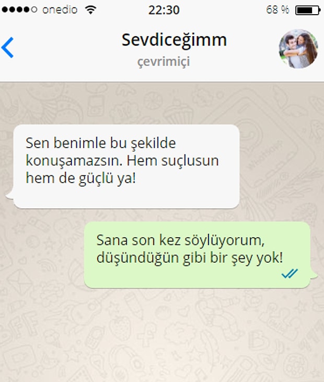Tap the battery icon in status bar
The height and width of the screenshot is (382, 324).
(308, 10)
